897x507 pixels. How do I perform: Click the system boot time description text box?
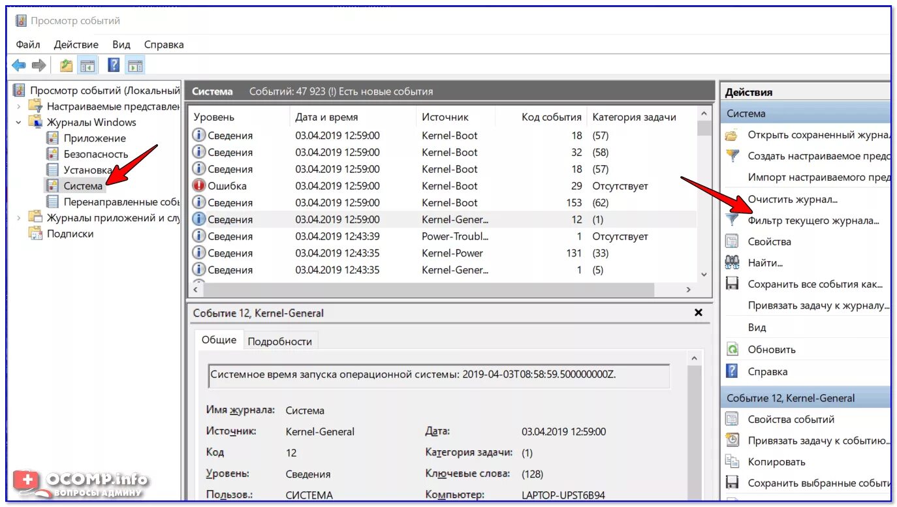point(439,376)
